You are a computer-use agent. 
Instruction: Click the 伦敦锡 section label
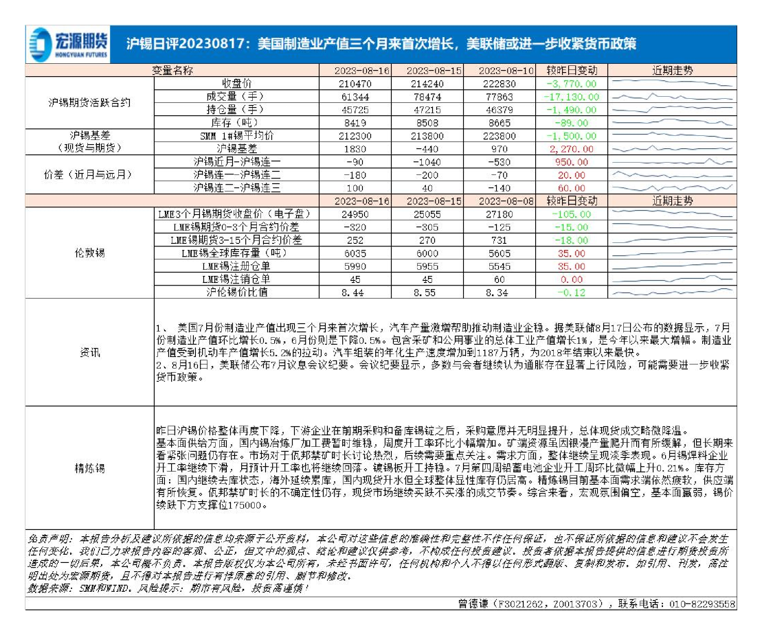(89, 253)
